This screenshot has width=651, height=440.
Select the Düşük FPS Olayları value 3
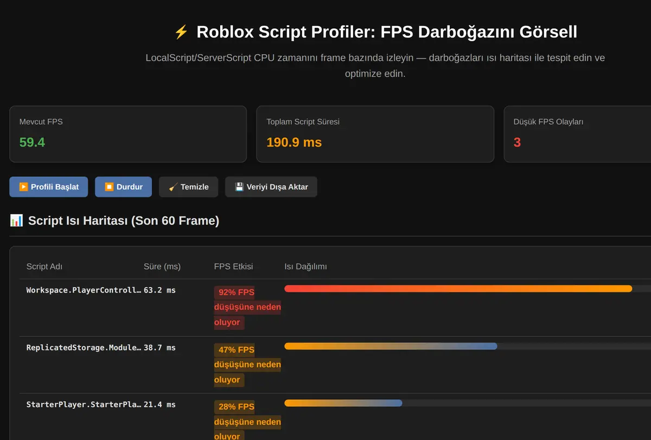(x=517, y=142)
